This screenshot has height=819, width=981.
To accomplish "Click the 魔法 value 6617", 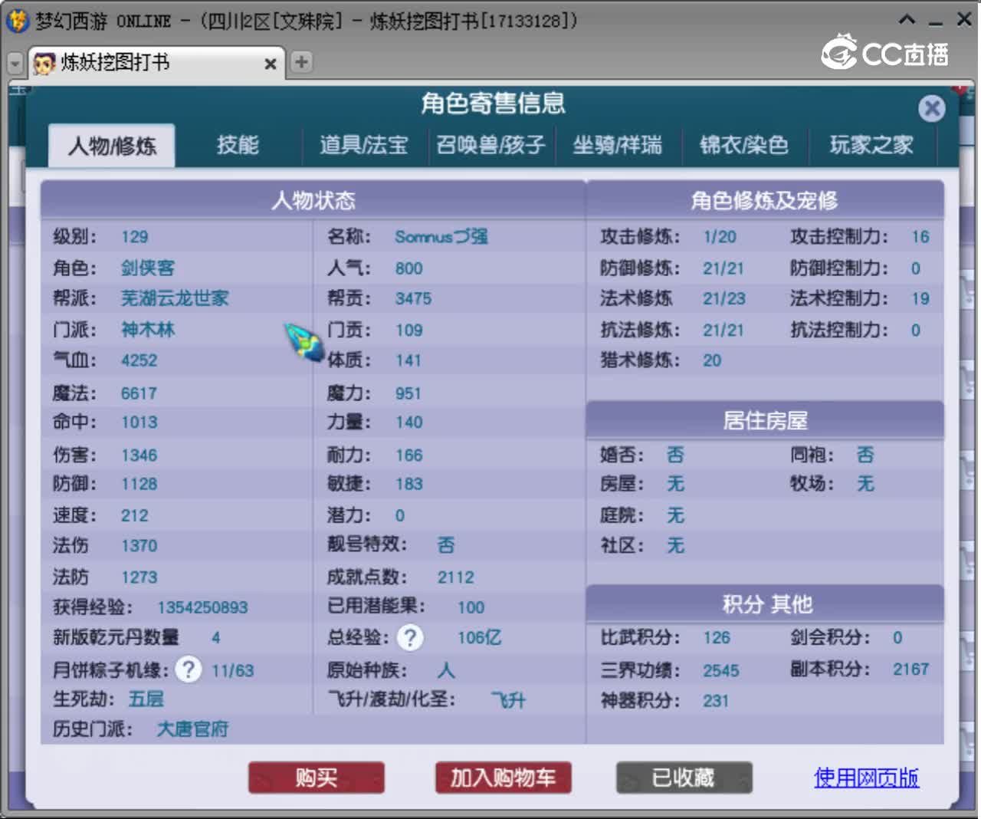I will pyautogui.click(x=139, y=393).
